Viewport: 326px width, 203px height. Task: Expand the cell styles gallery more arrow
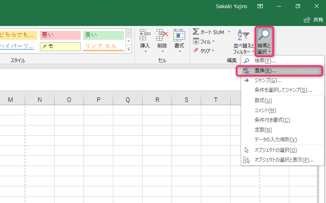(128, 49)
